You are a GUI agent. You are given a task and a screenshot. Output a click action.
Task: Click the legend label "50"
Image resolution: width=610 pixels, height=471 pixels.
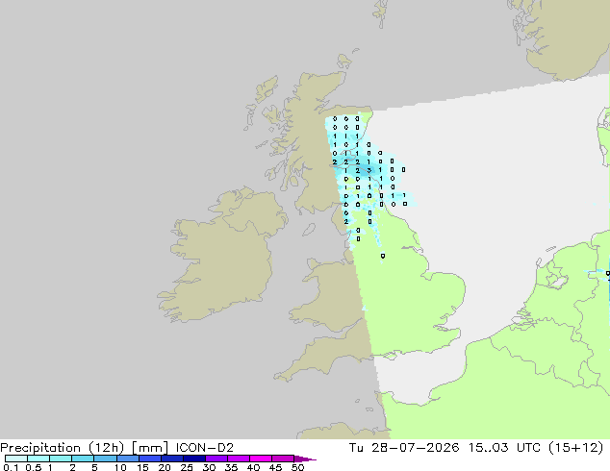297,467
